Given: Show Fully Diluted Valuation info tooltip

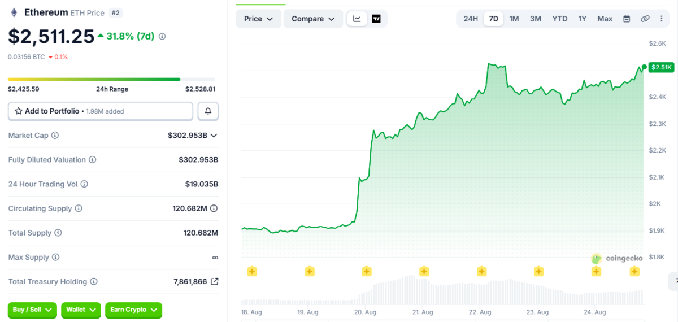Looking at the screenshot, I should coord(92,160).
